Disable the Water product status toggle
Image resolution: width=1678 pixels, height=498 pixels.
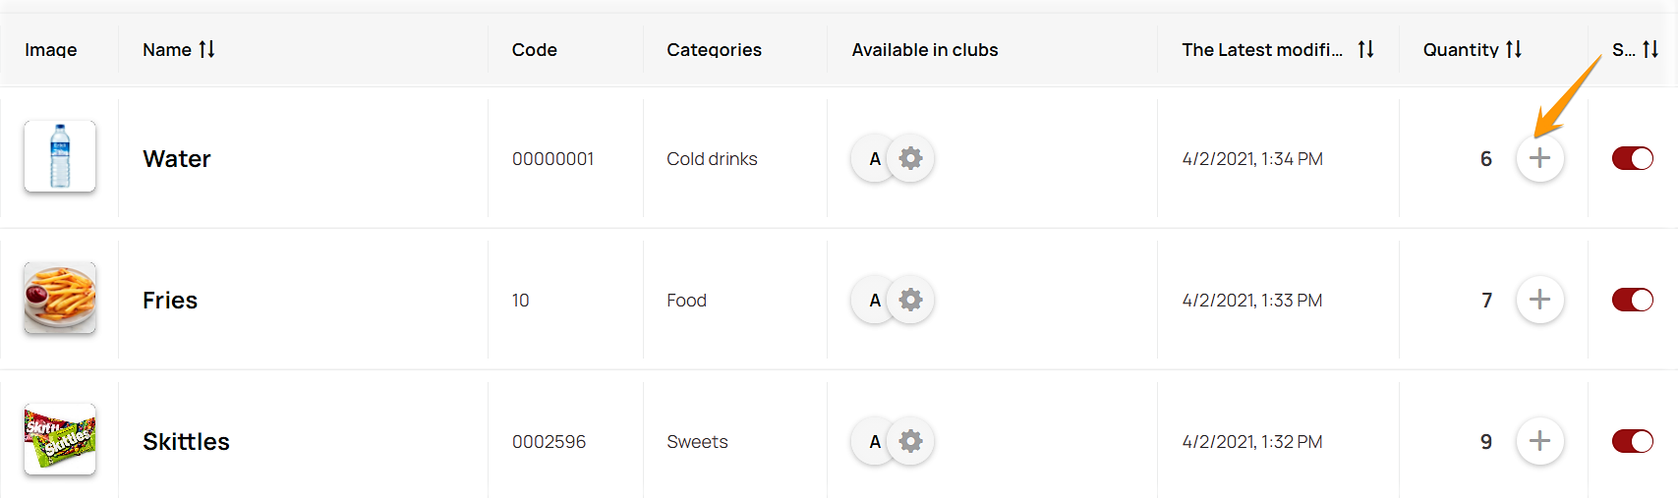pos(1633,158)
